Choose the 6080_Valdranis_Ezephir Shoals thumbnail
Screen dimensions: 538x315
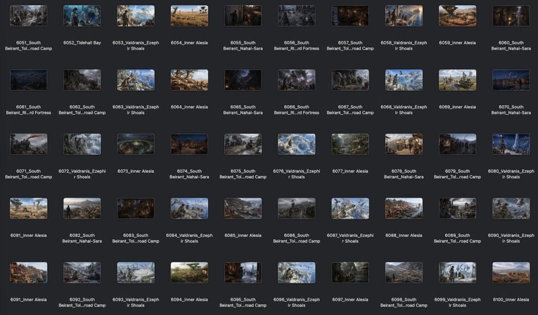(x=511, y=144)
